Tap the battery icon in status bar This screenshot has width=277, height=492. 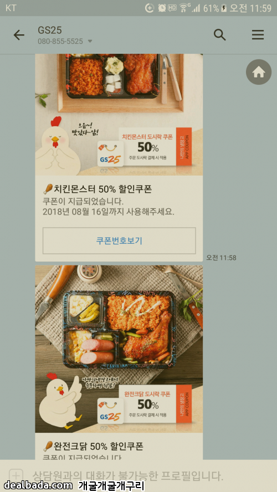[224, 8]
